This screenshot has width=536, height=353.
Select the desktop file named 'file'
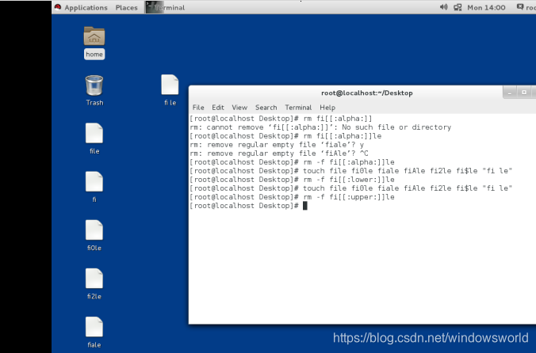click(94, 139)
